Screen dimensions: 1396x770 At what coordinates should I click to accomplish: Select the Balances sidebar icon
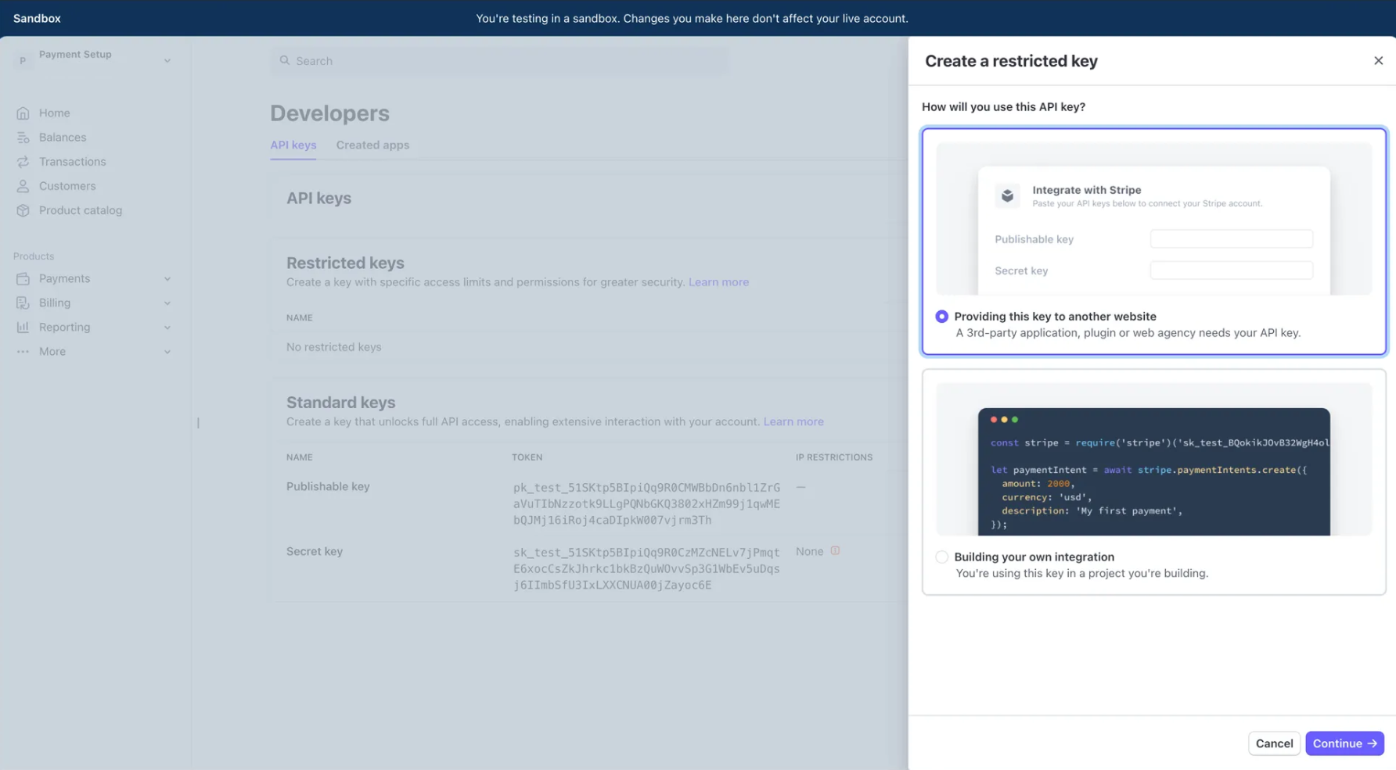click(x=24, y=137)
